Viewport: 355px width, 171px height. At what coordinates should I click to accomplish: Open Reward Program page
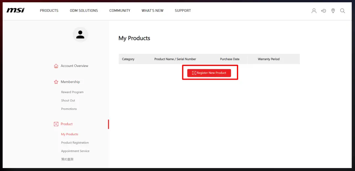72,92
